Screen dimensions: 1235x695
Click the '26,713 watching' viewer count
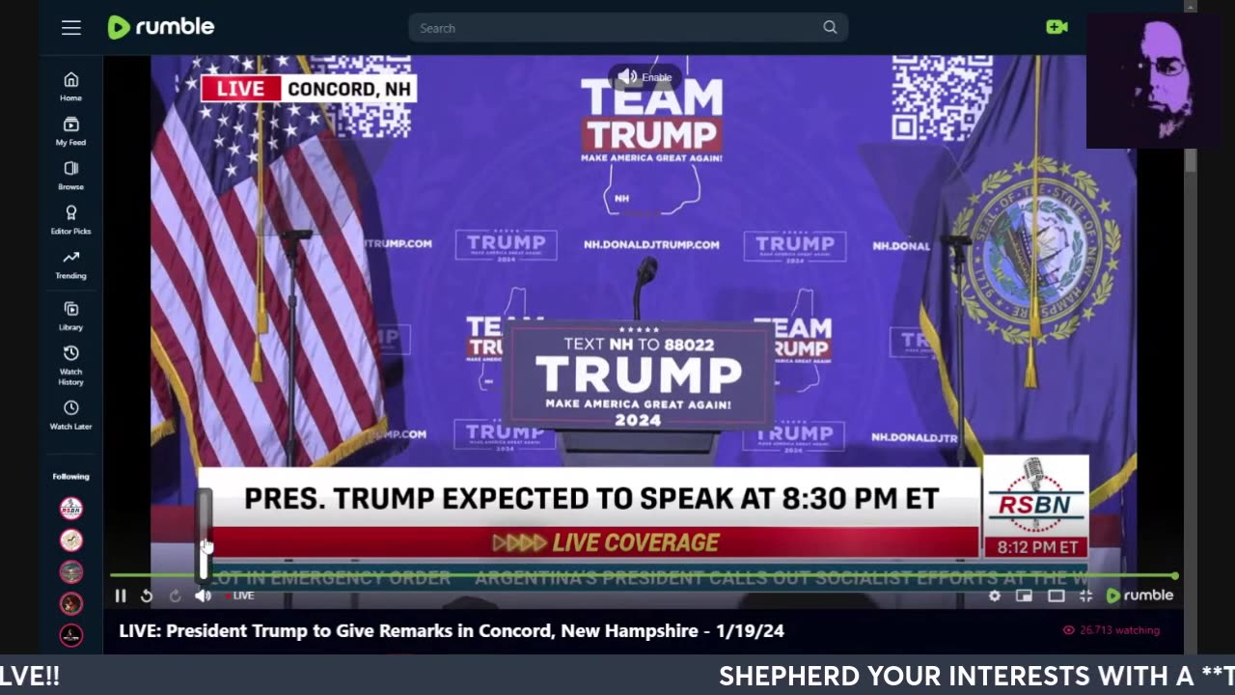pos(1111,630)
